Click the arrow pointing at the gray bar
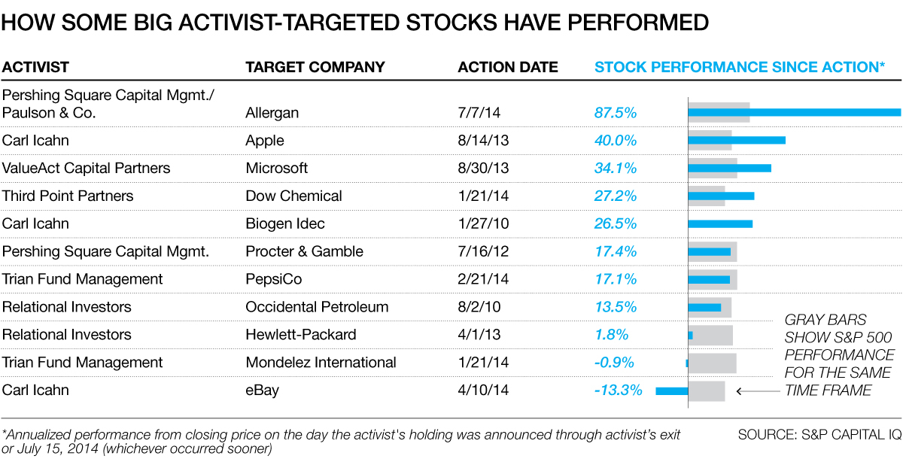 click(757, 391)
